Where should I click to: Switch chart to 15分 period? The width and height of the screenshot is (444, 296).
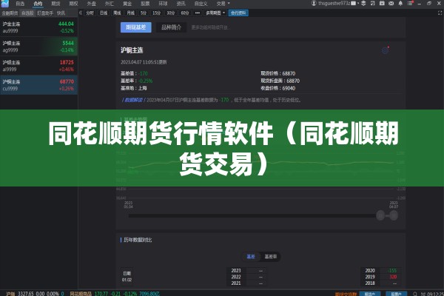tap(156, 13)
